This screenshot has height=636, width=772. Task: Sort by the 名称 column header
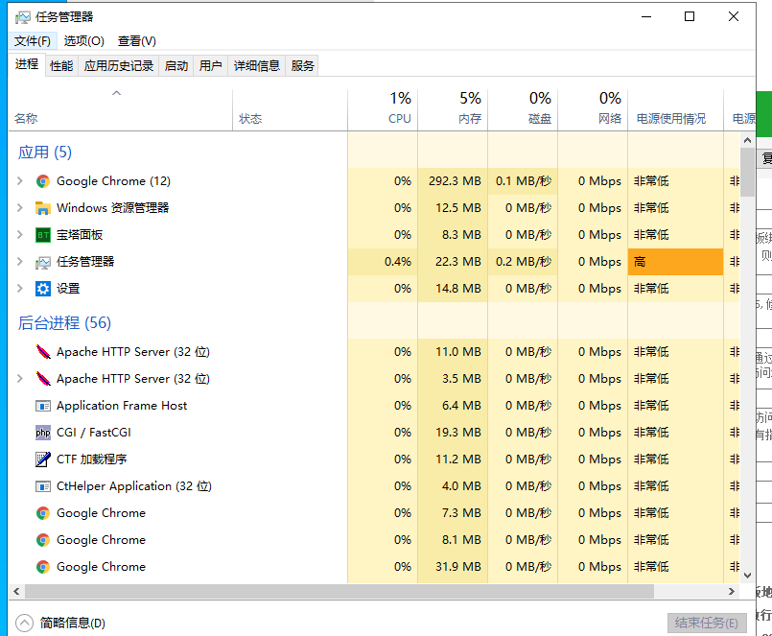click(121, 109)
